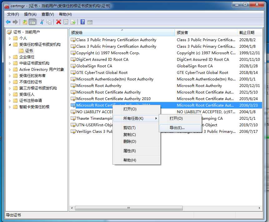
Task: Click the certificate icon beside Microsoft Root Authority
Action: pyautogui.click(x=73, y=86)
